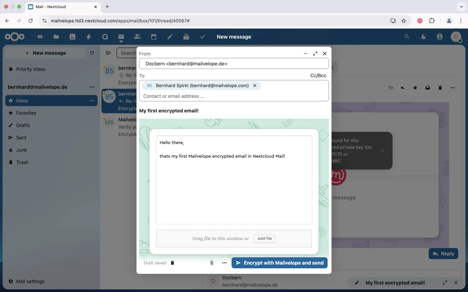
Task: Open the Nextcloud Dashboard app
Action: (40, 37)
